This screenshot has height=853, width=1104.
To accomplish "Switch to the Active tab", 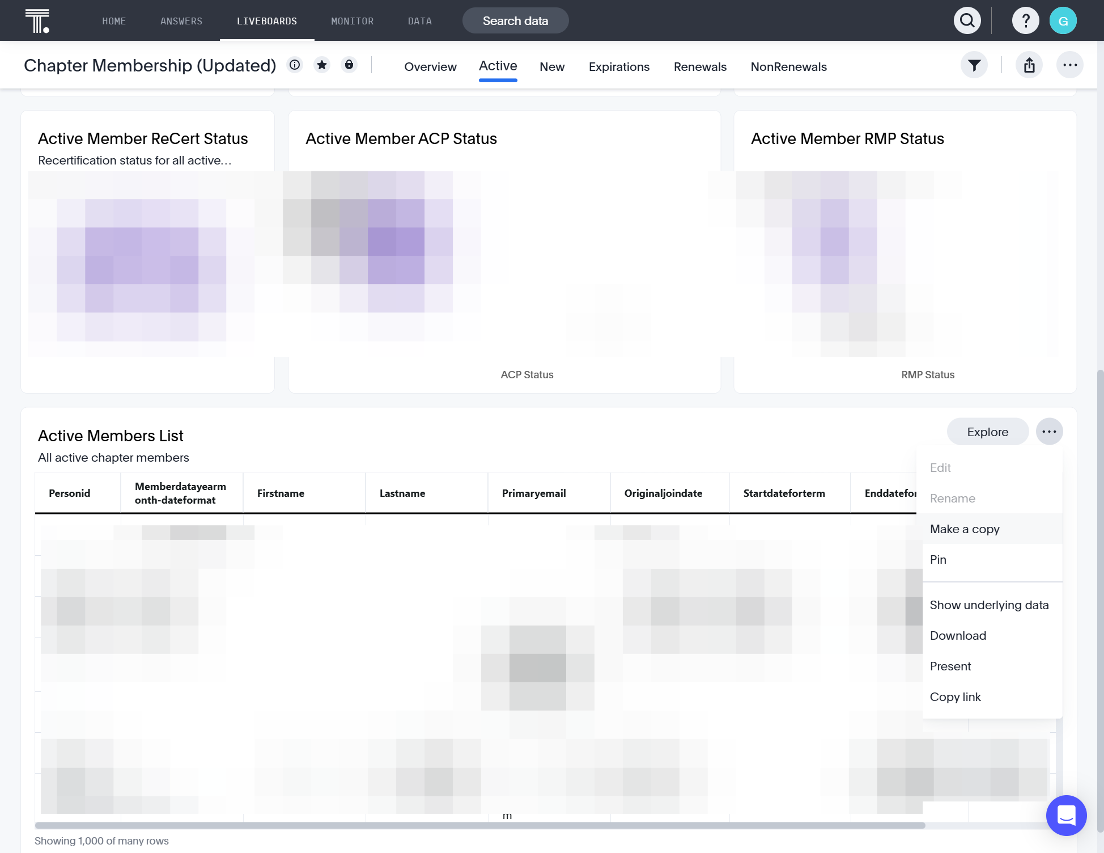I will 498,66.
